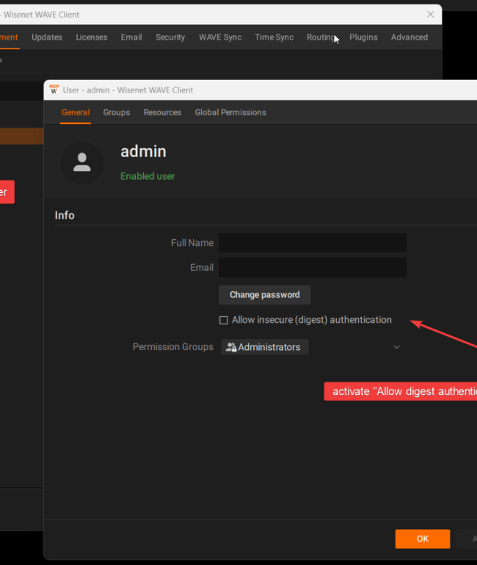Click the Change password button
Image resolution: width=477 pixels, height=565 pixels.
(x=264, y=295)
